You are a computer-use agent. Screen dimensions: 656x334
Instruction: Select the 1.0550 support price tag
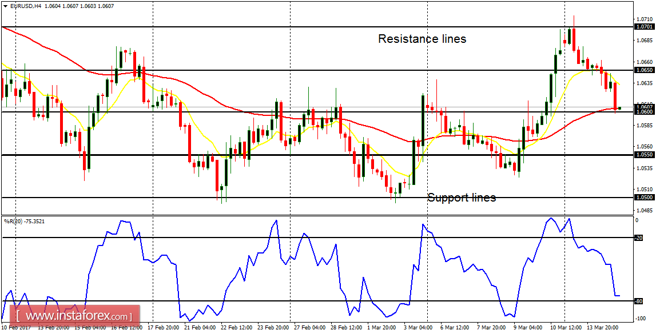[x=643, y=154]
